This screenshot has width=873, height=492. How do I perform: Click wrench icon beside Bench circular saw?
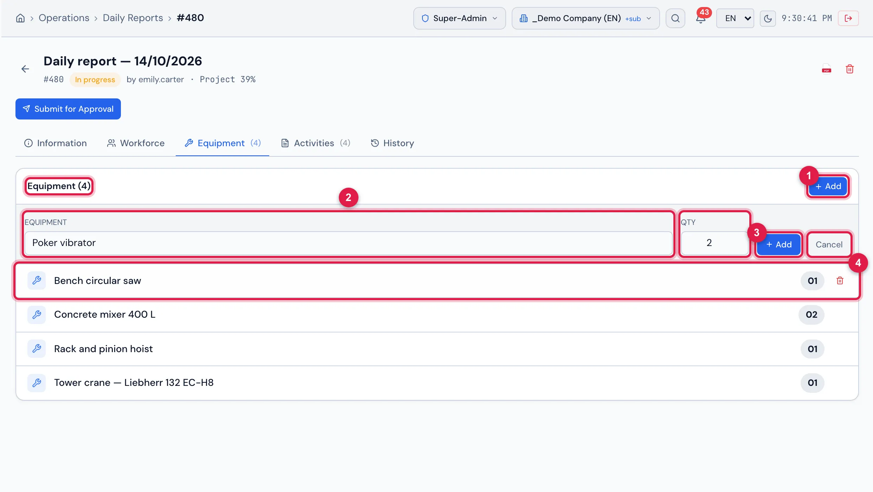[x=37, y=280]
